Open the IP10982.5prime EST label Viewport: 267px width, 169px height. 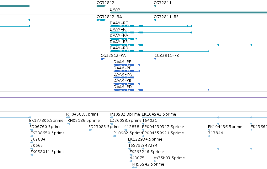pyautogui.click(x=128, y=133)
